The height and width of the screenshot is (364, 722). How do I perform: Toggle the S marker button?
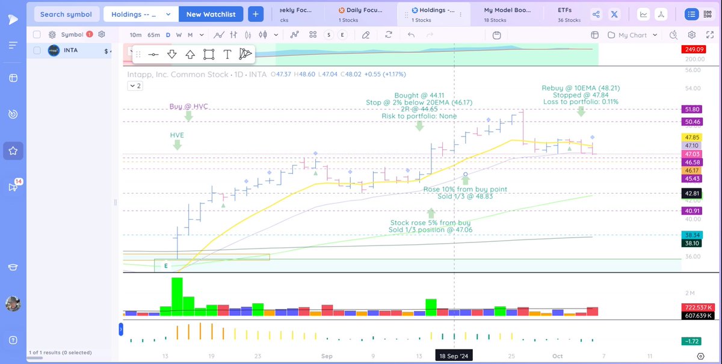(x=330, y=35)
